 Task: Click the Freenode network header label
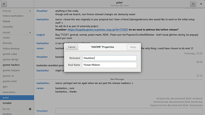[x=7, y=11]
